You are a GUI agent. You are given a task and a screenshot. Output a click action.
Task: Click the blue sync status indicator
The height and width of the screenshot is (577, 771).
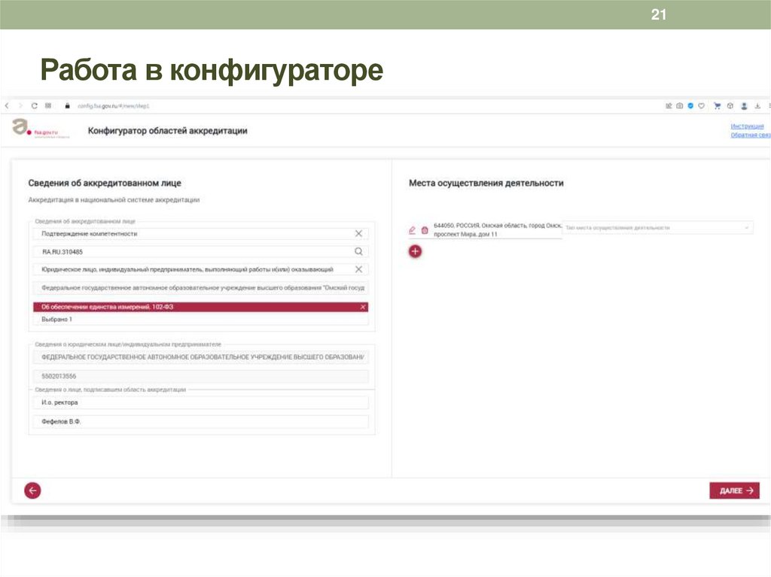690,105
